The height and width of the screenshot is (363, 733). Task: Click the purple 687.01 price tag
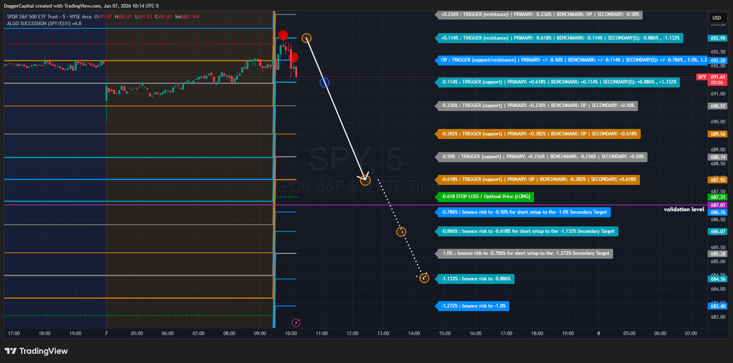pos(718,205)
